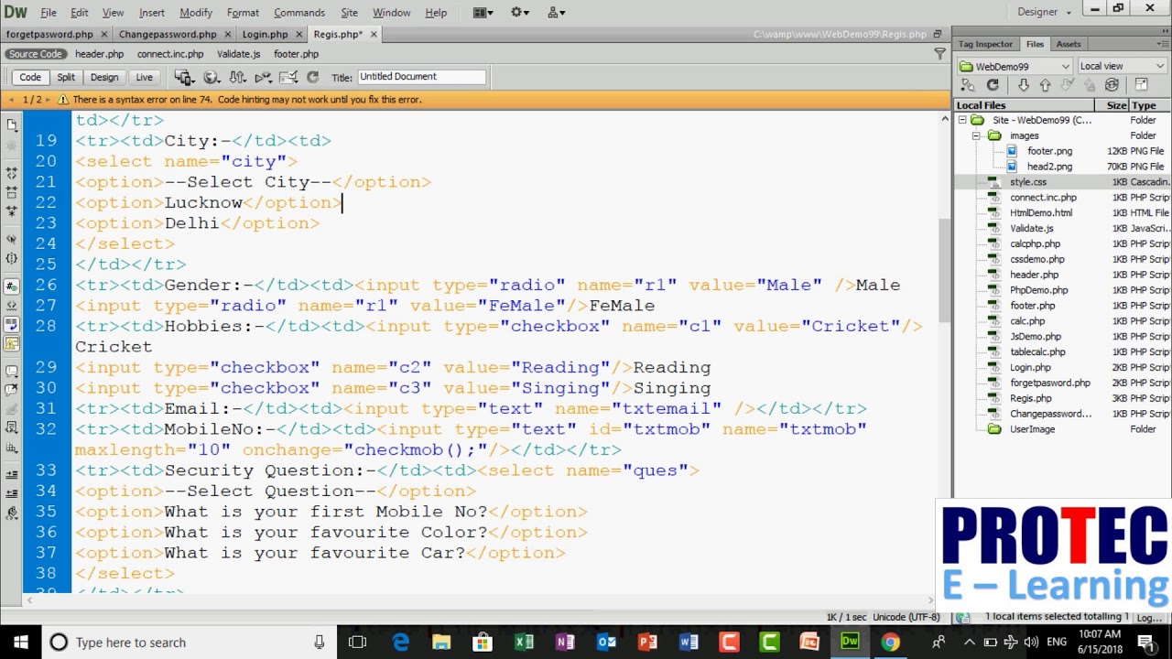Toggle Highlight Invalid Code in coding toolbar
The height and width of the screenshot is (659, 1172).
pos(11,305)
